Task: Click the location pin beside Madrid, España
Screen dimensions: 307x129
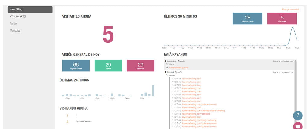Action: click(166, 72)
